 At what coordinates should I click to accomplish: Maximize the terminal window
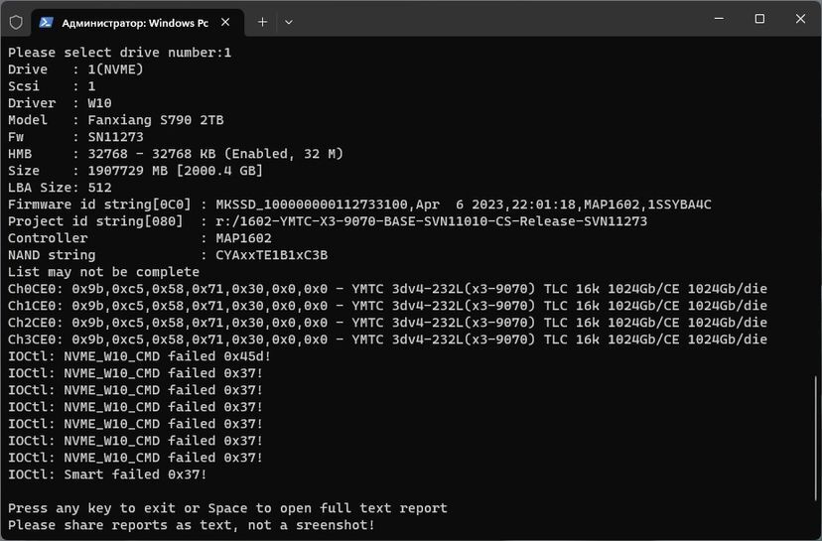pyautogui.click(x=759, y=19)
